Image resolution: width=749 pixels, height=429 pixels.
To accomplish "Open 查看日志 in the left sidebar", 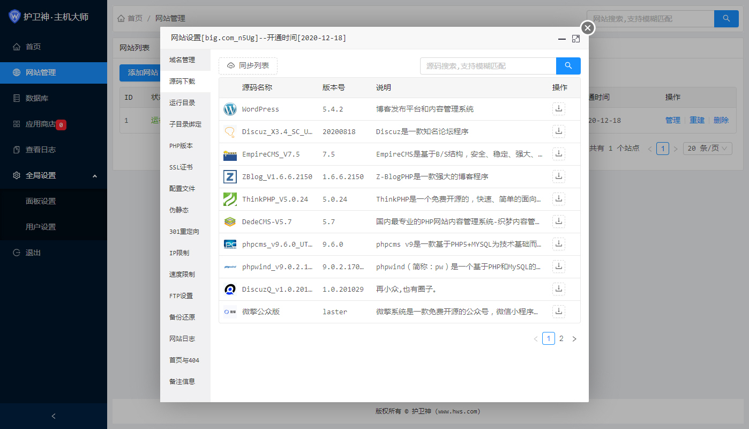I will [x=54, y=150].
